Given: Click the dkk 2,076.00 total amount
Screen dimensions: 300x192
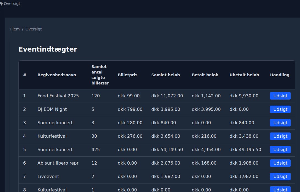Looking at the screenshot, I should click(165, 163).
